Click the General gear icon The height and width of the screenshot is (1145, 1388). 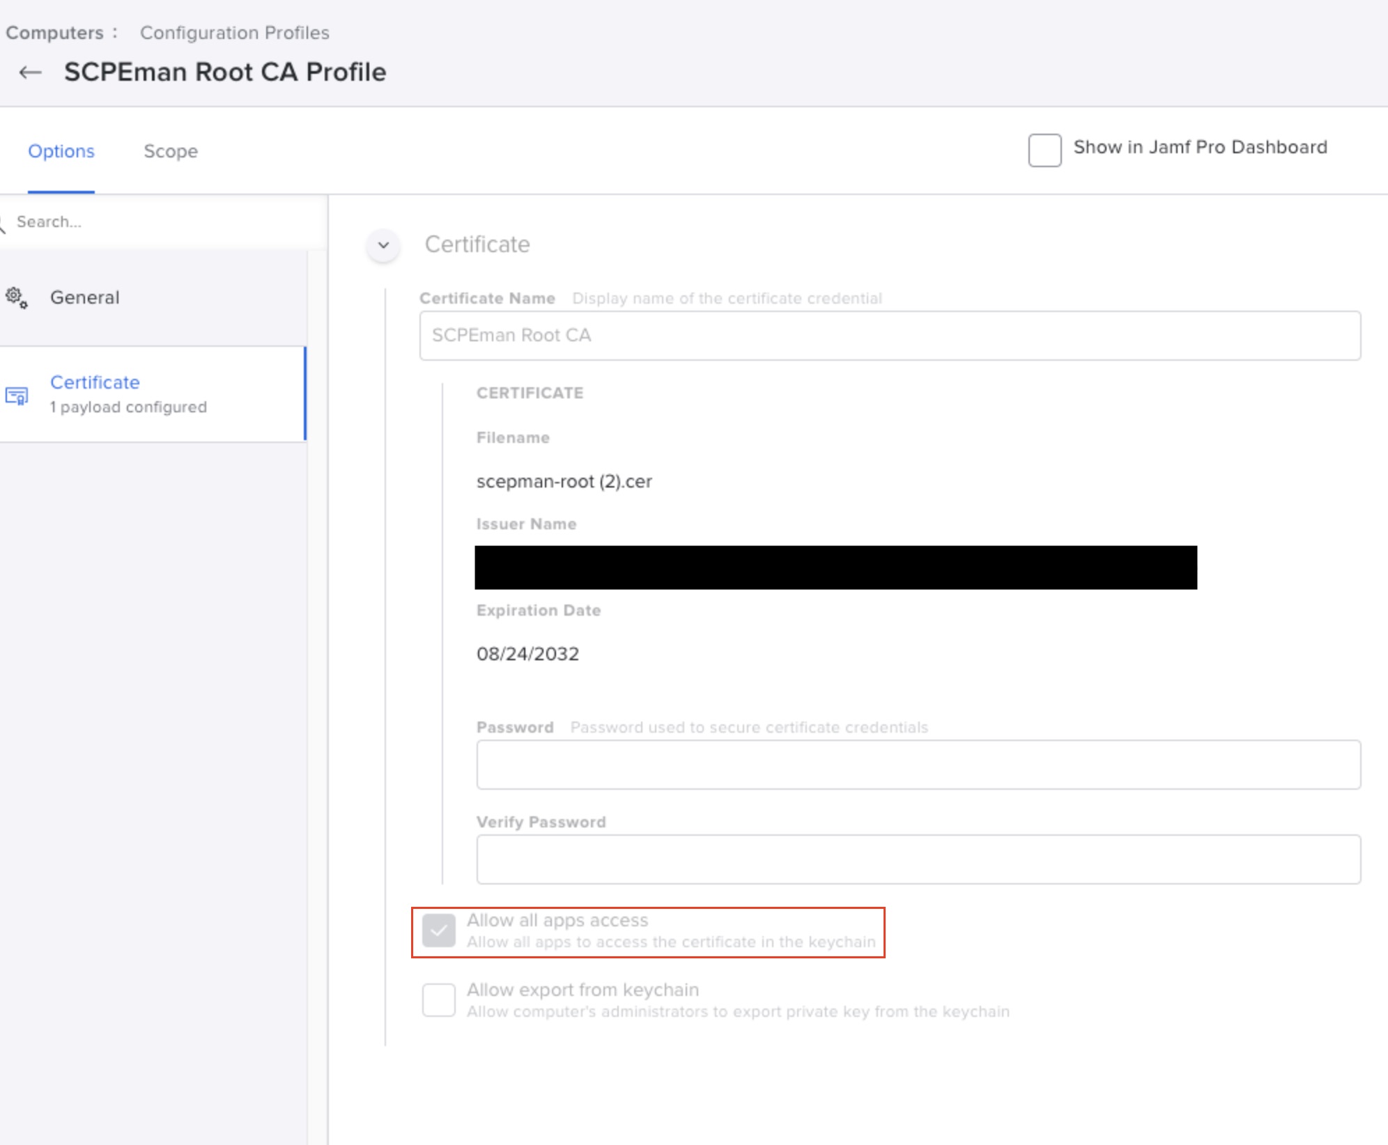[17, 298]
